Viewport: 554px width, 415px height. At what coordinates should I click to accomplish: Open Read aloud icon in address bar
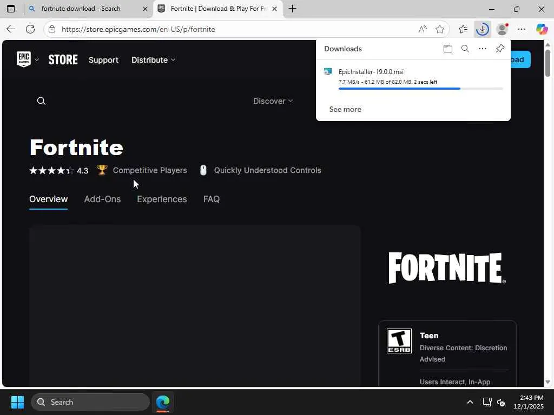coord(423,29)
